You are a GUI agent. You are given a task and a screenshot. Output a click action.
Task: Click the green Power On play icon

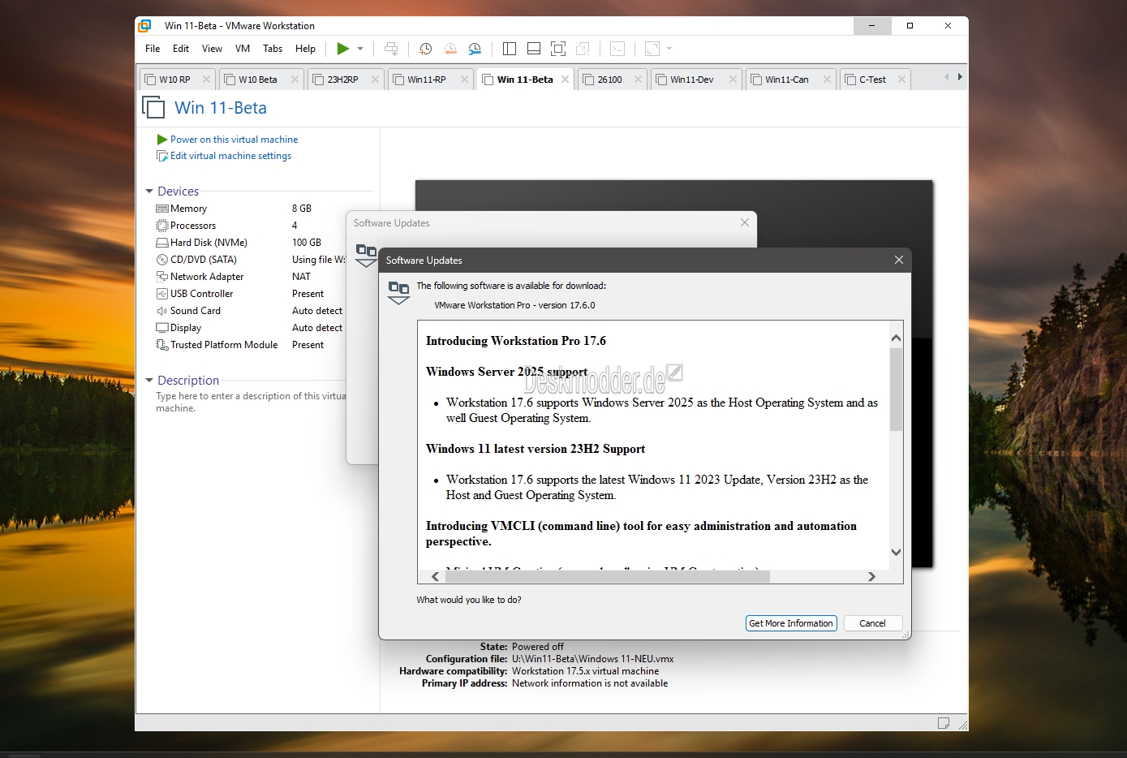click(x=343, y=49)
